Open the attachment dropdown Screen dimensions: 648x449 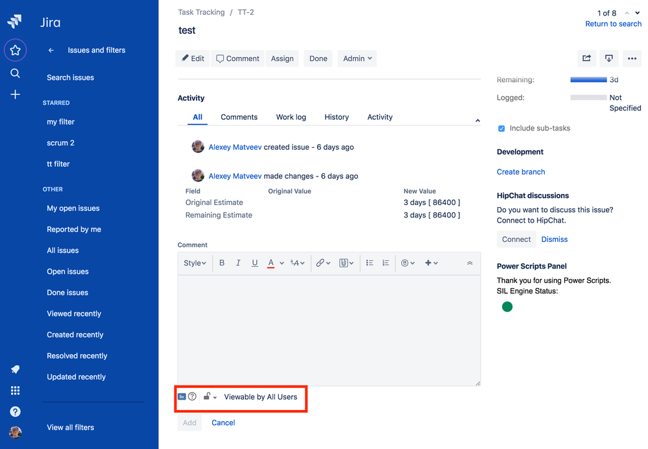click(x=346, y=263)
